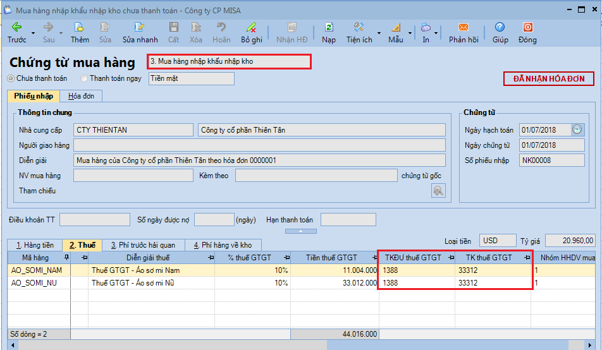Click Nhà cung cấp code field CTY THIENTAN
This screenshot has width=602, height=350.
pyautogui.click(x=133, y=130)
